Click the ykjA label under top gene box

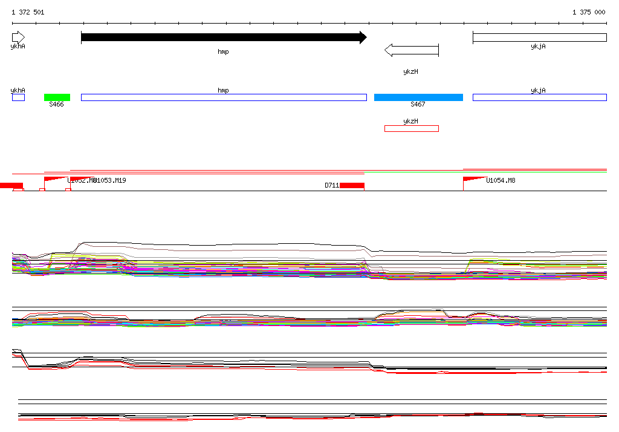click(x=538, y=46)
